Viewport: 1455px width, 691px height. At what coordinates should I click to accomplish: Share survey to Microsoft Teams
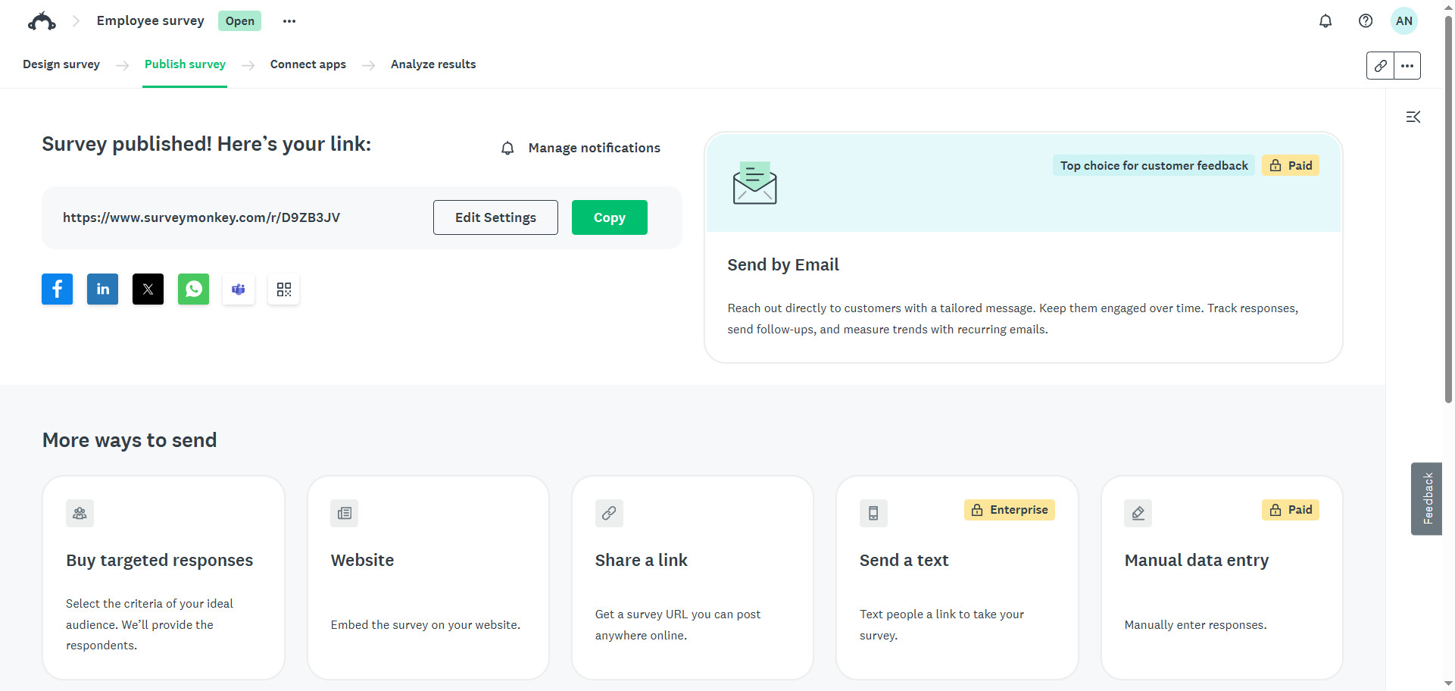(239, 289)
